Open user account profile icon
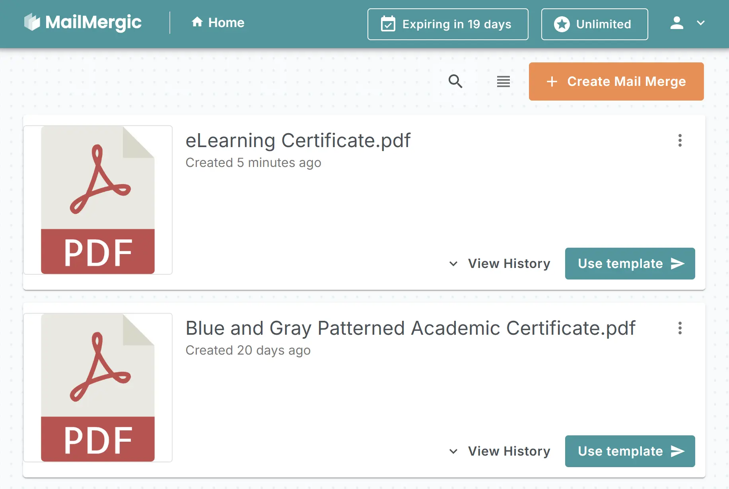The height and width of the screenshot is (489, 729). (x=677, y=23)
